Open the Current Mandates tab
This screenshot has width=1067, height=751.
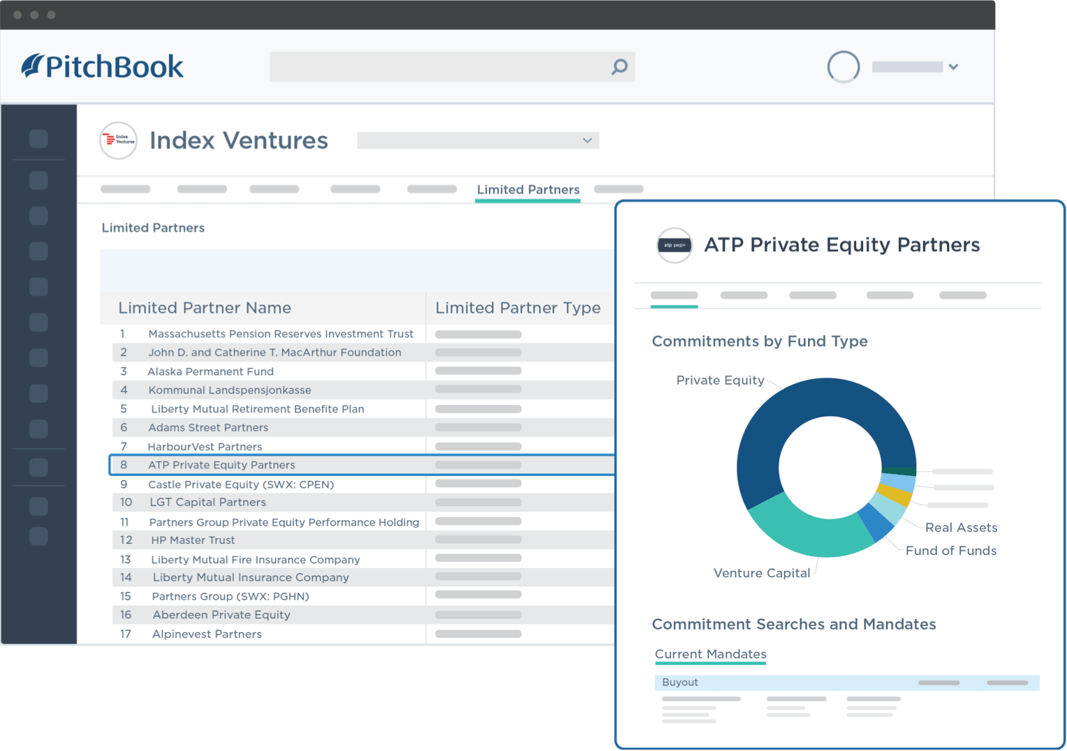tap(710, 654)
